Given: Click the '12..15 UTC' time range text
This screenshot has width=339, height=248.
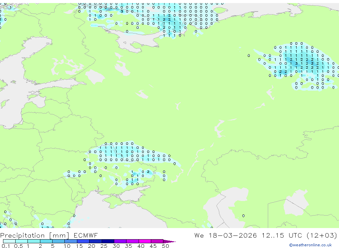Looking at the screenshot, I should [282, 235].
